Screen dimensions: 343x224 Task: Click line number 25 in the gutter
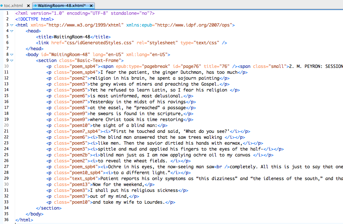[x=6, y=155]
